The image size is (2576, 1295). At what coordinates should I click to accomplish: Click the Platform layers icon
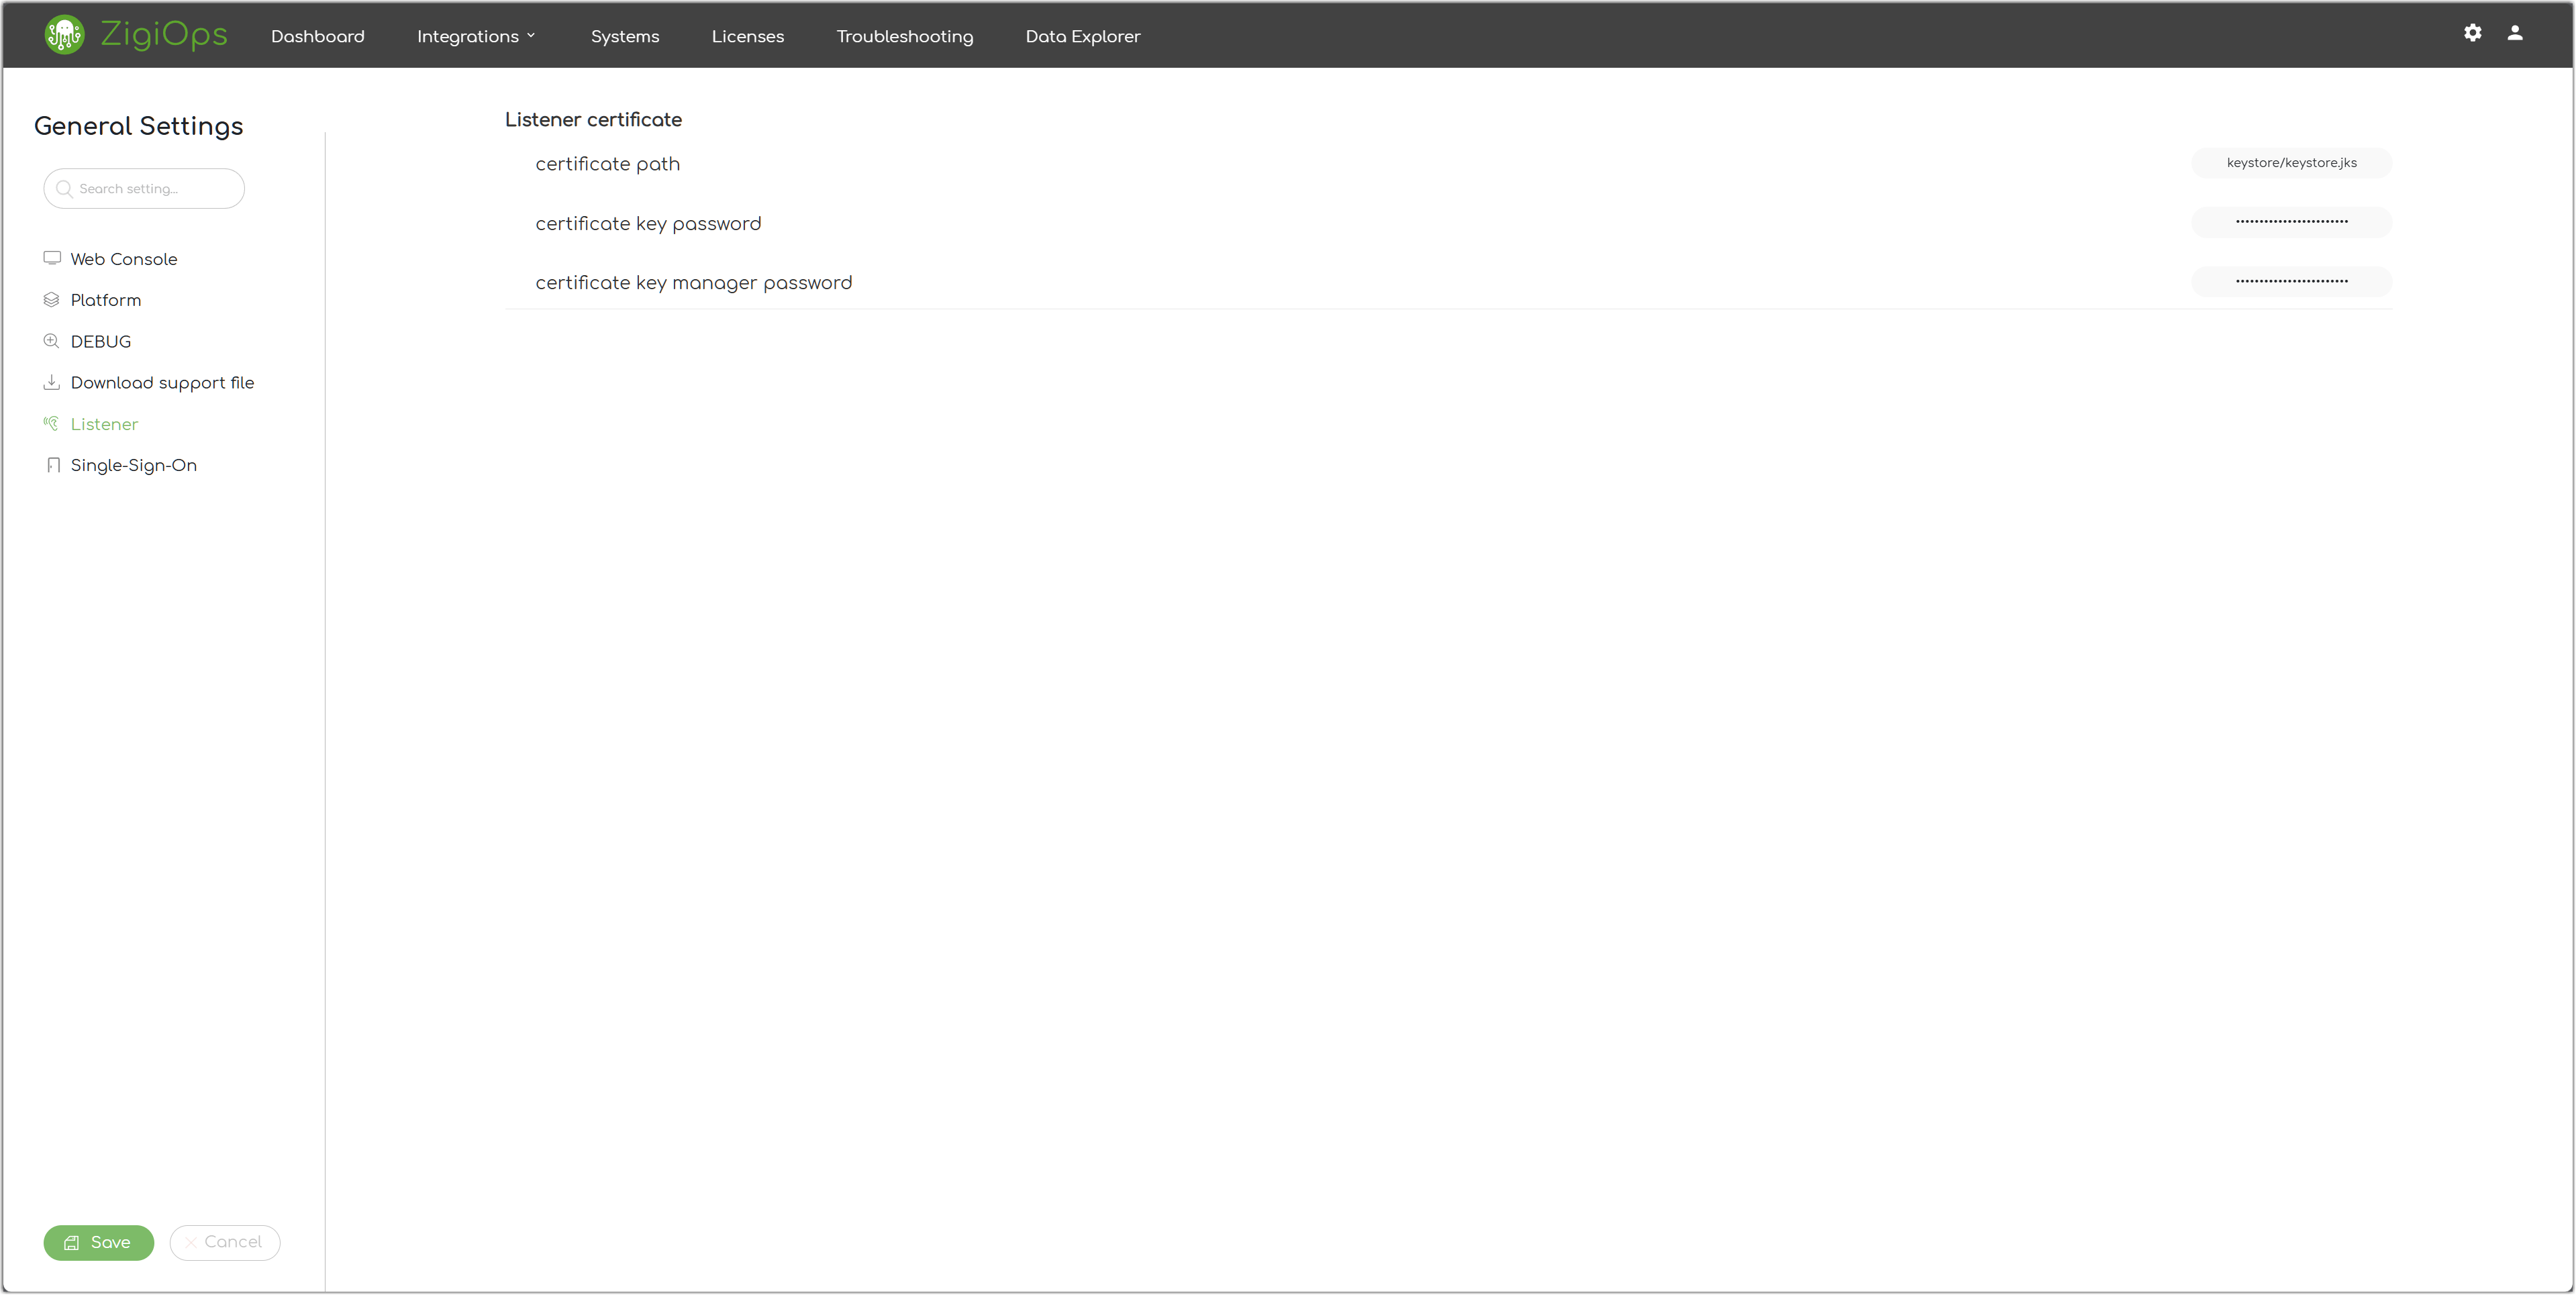click(52, 300)
